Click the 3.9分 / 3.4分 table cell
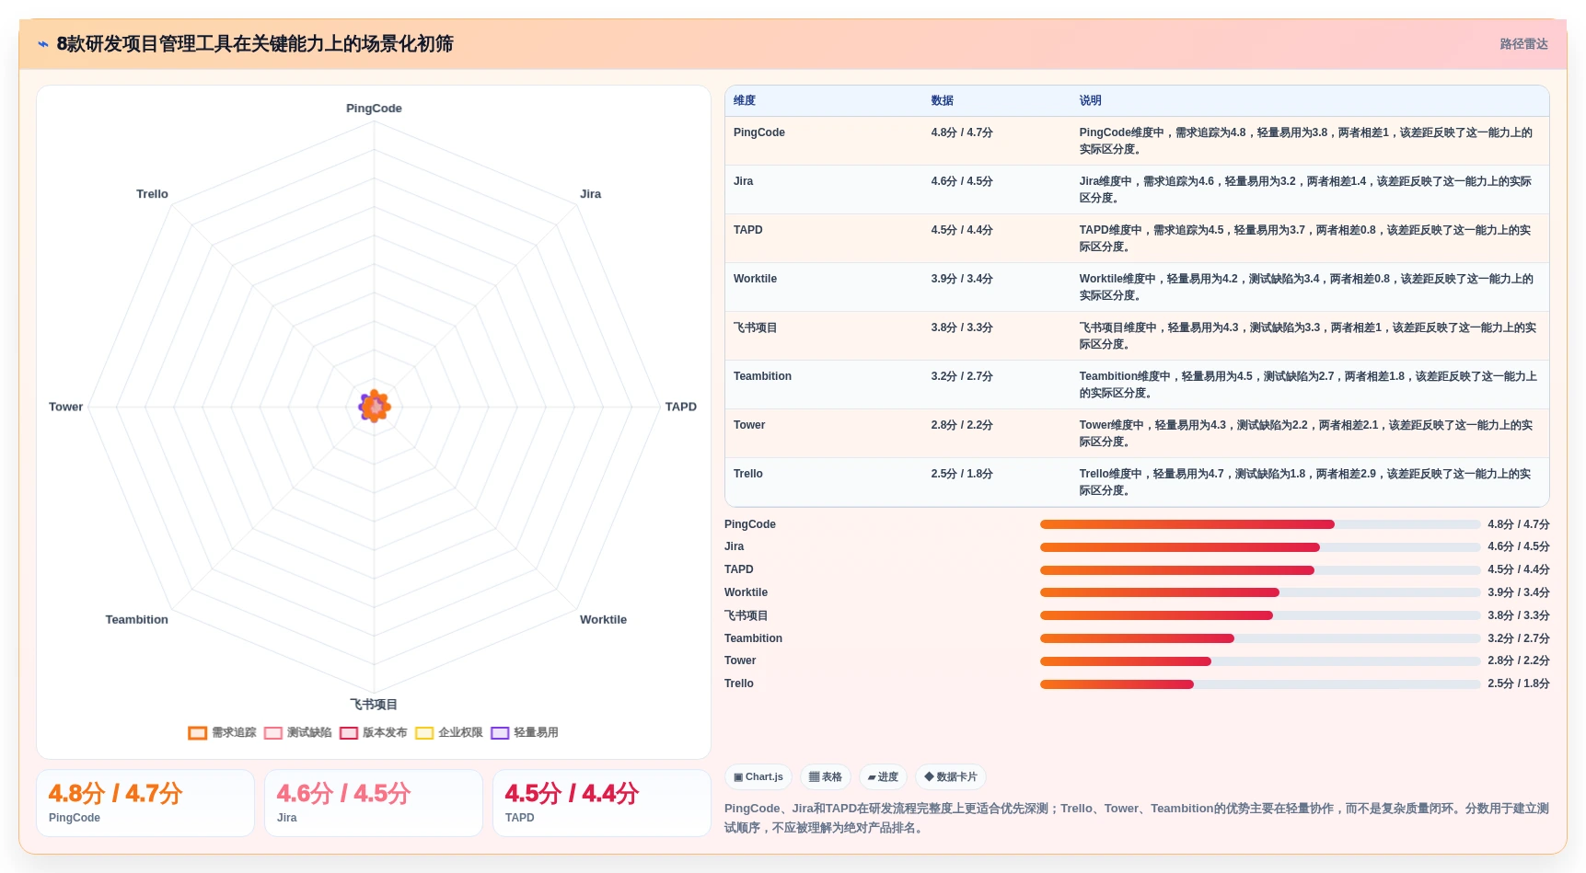 click(x=962, y=279)
